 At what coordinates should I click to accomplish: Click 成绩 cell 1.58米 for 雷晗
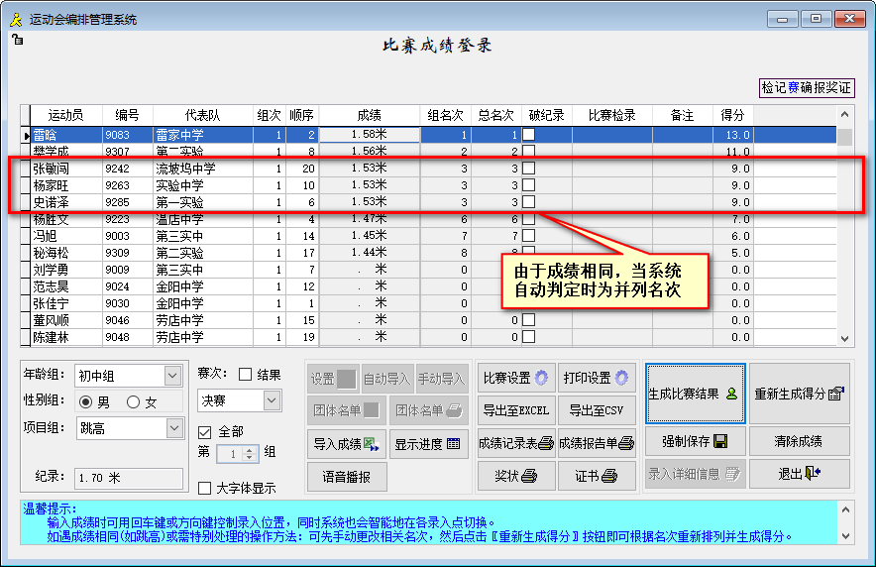click(x=370, y=135)
